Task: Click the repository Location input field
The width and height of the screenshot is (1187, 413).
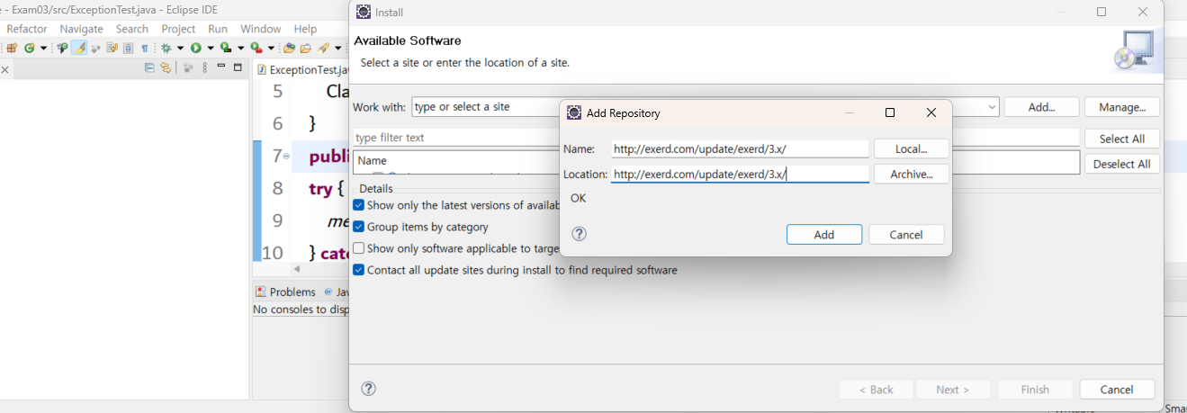Action: click(740, 174)
